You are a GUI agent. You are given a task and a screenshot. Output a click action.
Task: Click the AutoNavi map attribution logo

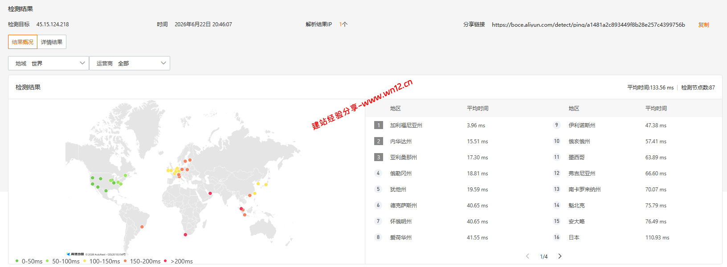75,255
